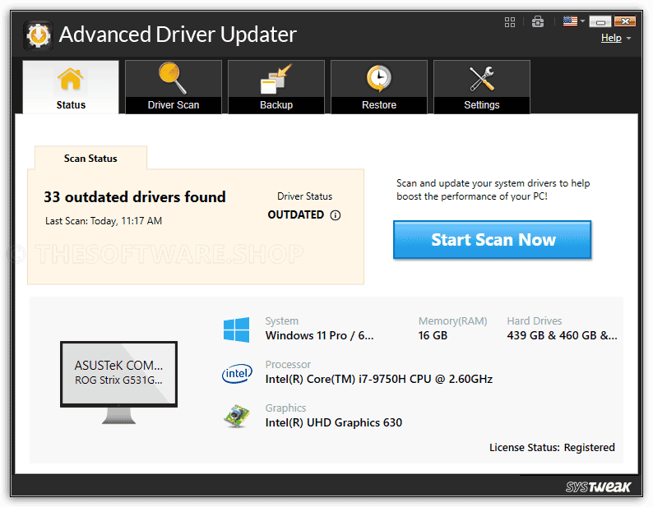
Task: Select the Scan Status tab header
Action: pyautogui.click(x=90, y=158)
